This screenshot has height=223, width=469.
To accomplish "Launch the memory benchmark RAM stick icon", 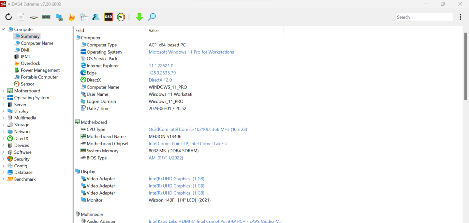I will click(x=46, y=17).
